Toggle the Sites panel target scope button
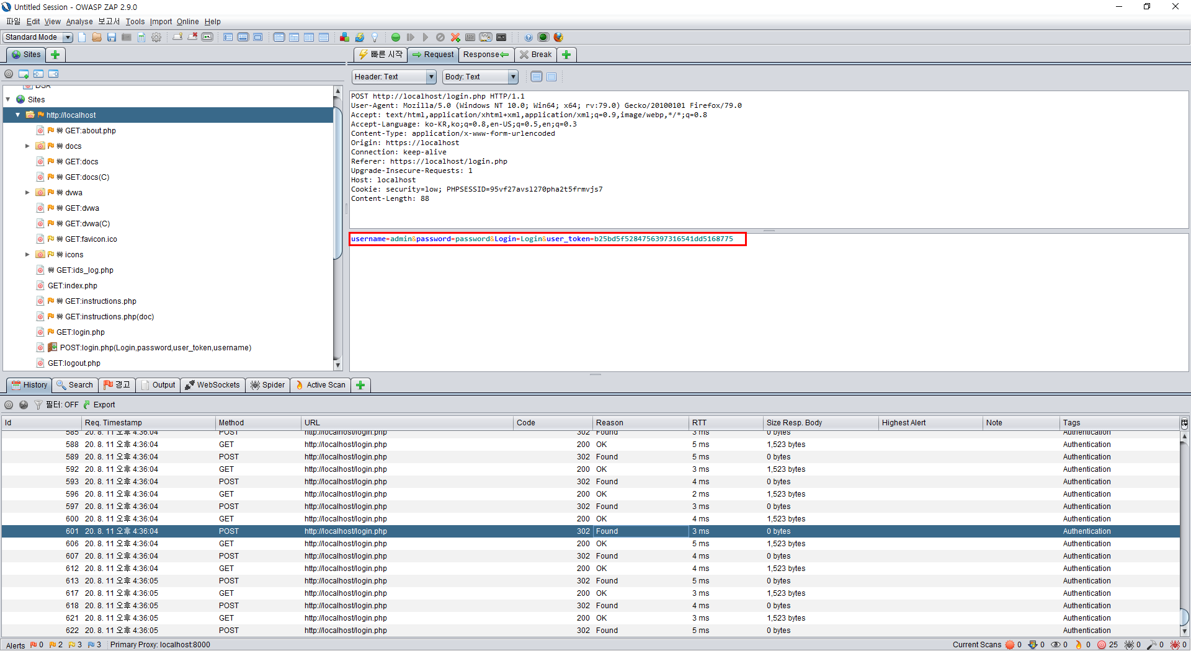Image resolution: width=1191 pixels, height=651 pixels. [x=9, y=74]
